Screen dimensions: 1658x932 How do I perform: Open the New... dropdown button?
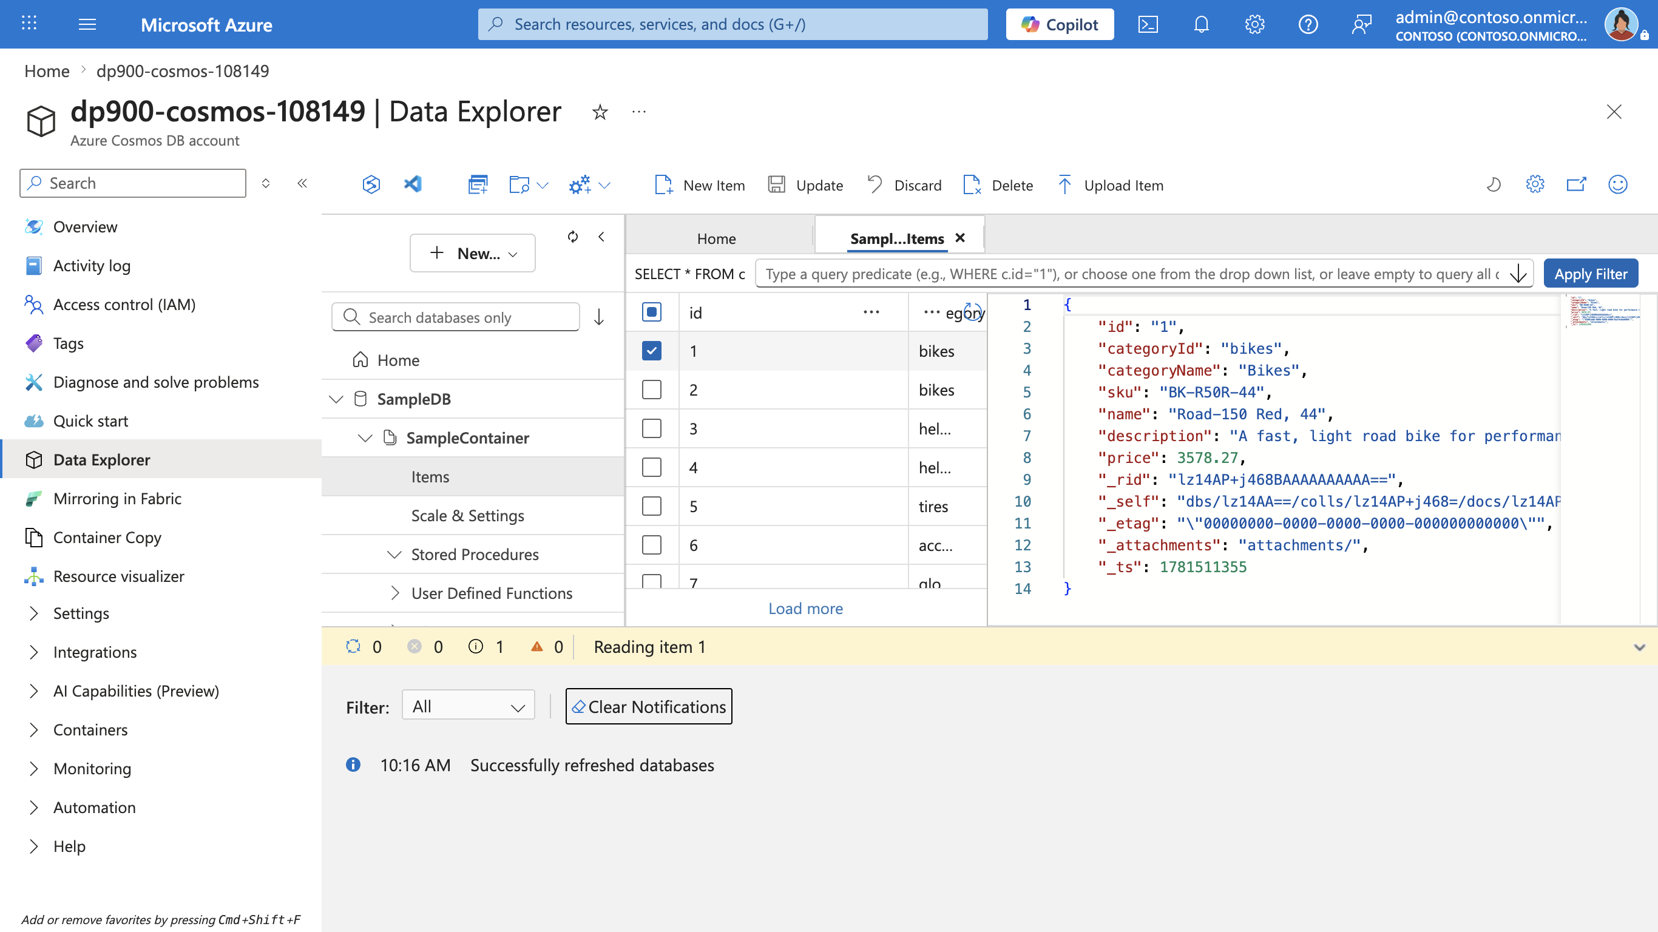(x=472, y=253)
